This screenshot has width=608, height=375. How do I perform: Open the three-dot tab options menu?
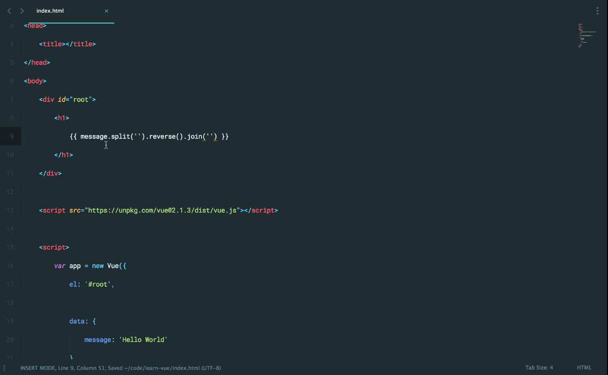tap(597, 11)
